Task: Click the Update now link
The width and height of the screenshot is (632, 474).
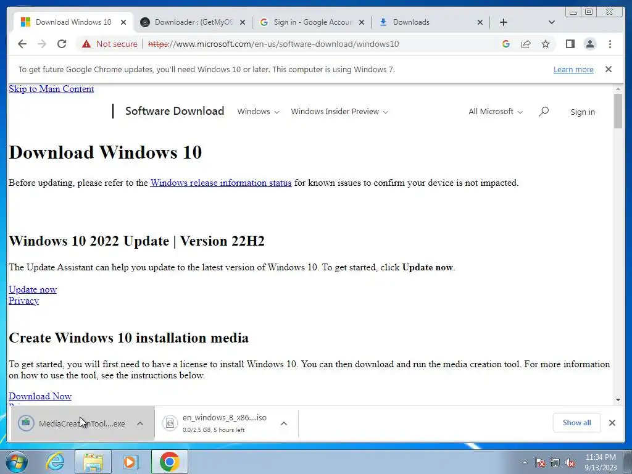Action: tap(33, 289)
